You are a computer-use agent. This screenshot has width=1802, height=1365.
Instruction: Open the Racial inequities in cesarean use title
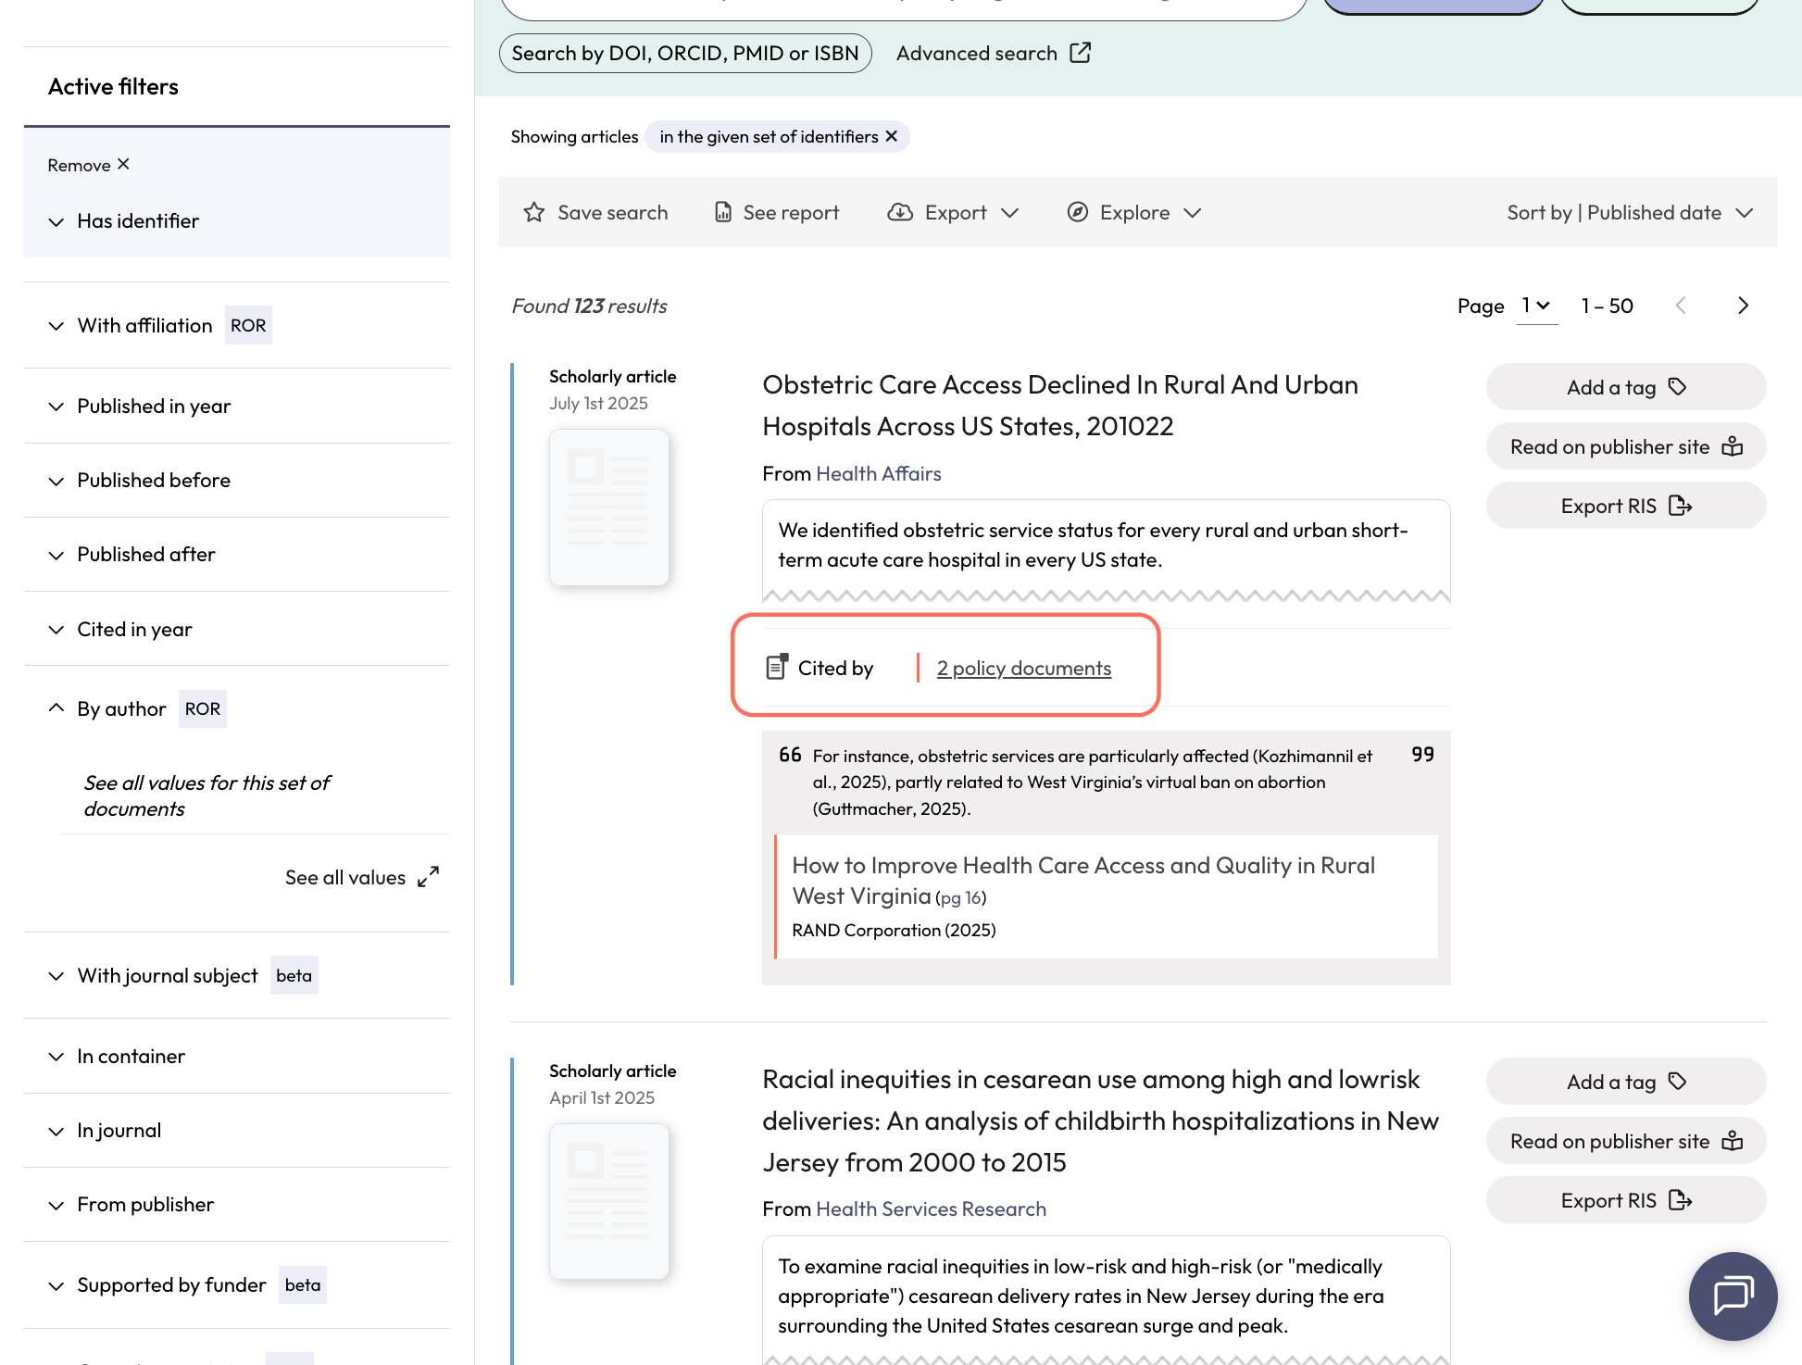tap(1100, 1121)
